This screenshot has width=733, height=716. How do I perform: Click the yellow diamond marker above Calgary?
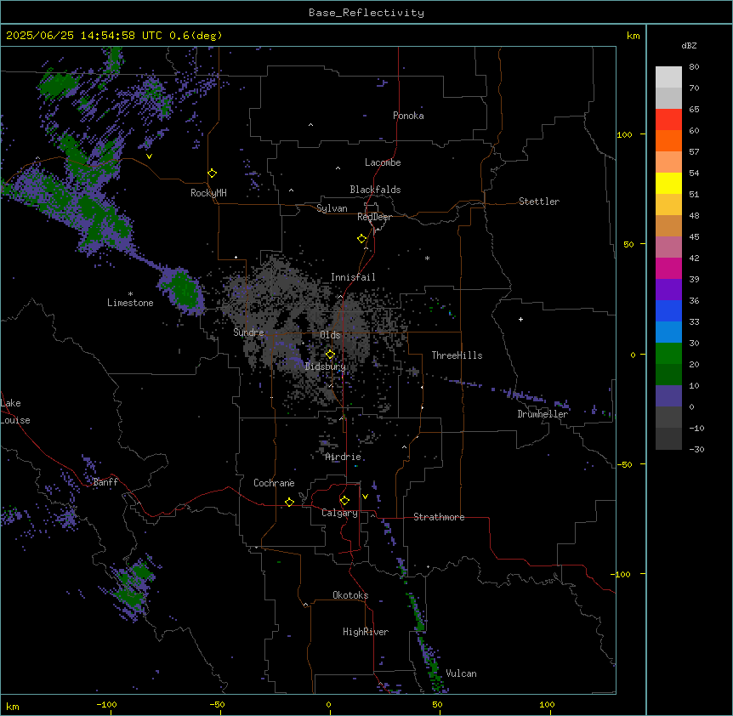click(x=344, y=501)
